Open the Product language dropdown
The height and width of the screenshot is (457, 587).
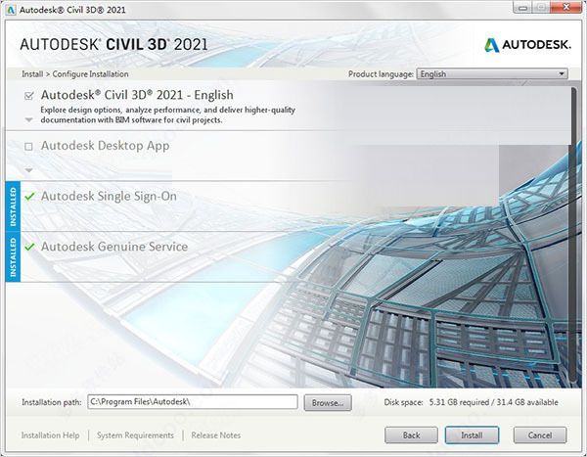click(x=492, y=73)
